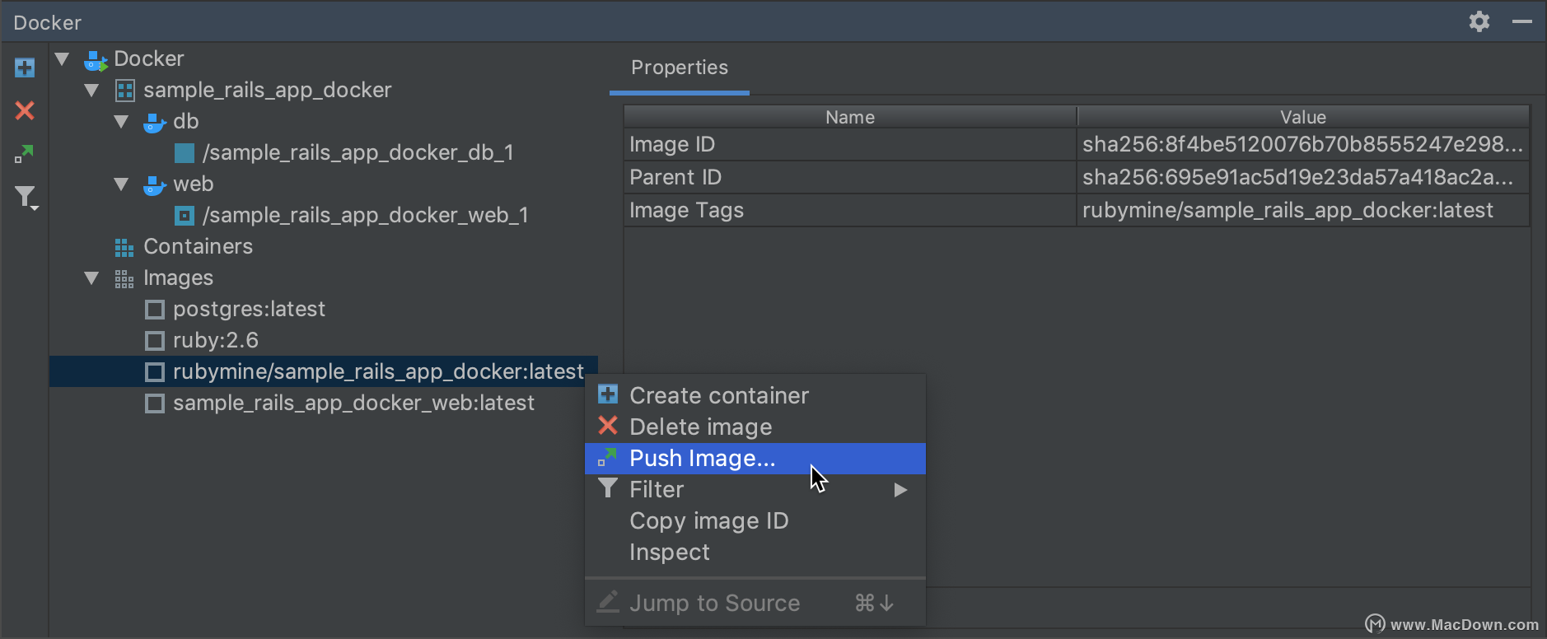Image resolution: width=1547 pixels, height=639 pixels.
Task: Select the Containers tree node
Action: coord(199,247)
